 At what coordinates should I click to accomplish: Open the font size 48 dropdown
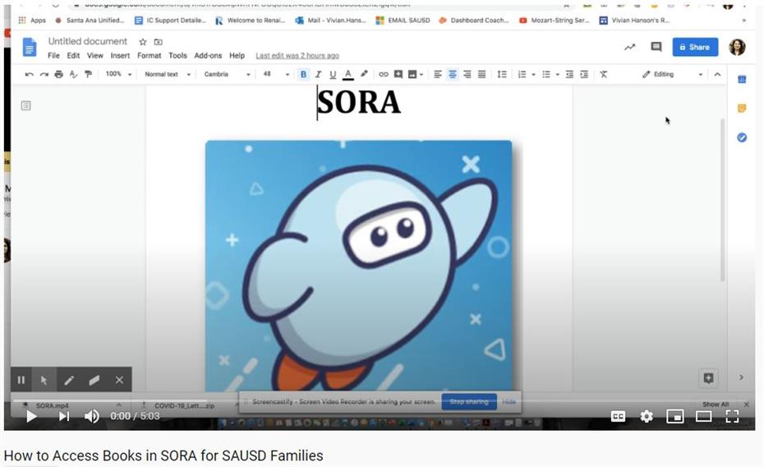tap(276, 74)
